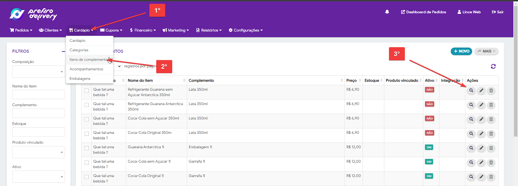
Task: Click the Nome do item filter field
Action: (x=39, y=95)
